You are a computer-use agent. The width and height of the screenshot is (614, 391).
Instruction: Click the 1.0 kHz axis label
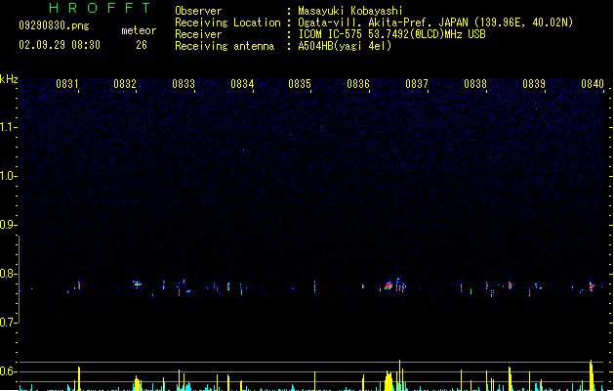coord(8,176)
